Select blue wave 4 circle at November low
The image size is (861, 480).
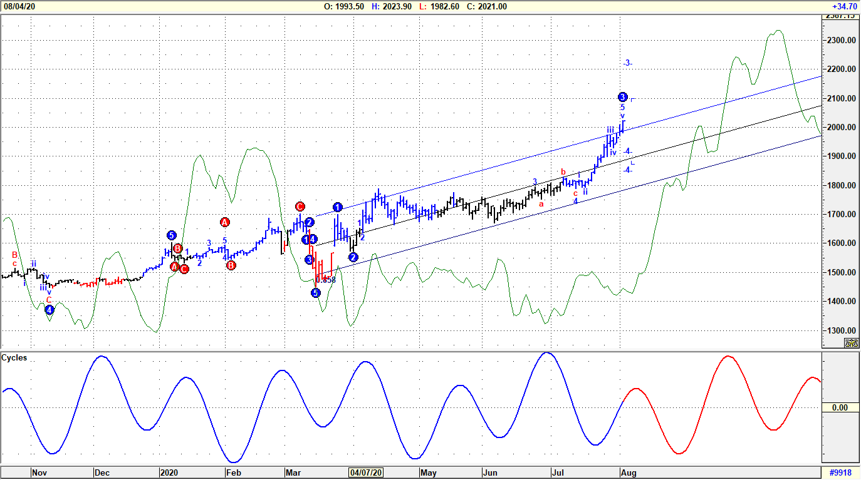pos(50,309)
